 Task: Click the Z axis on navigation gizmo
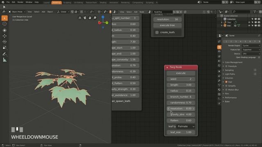click(103, 17)
